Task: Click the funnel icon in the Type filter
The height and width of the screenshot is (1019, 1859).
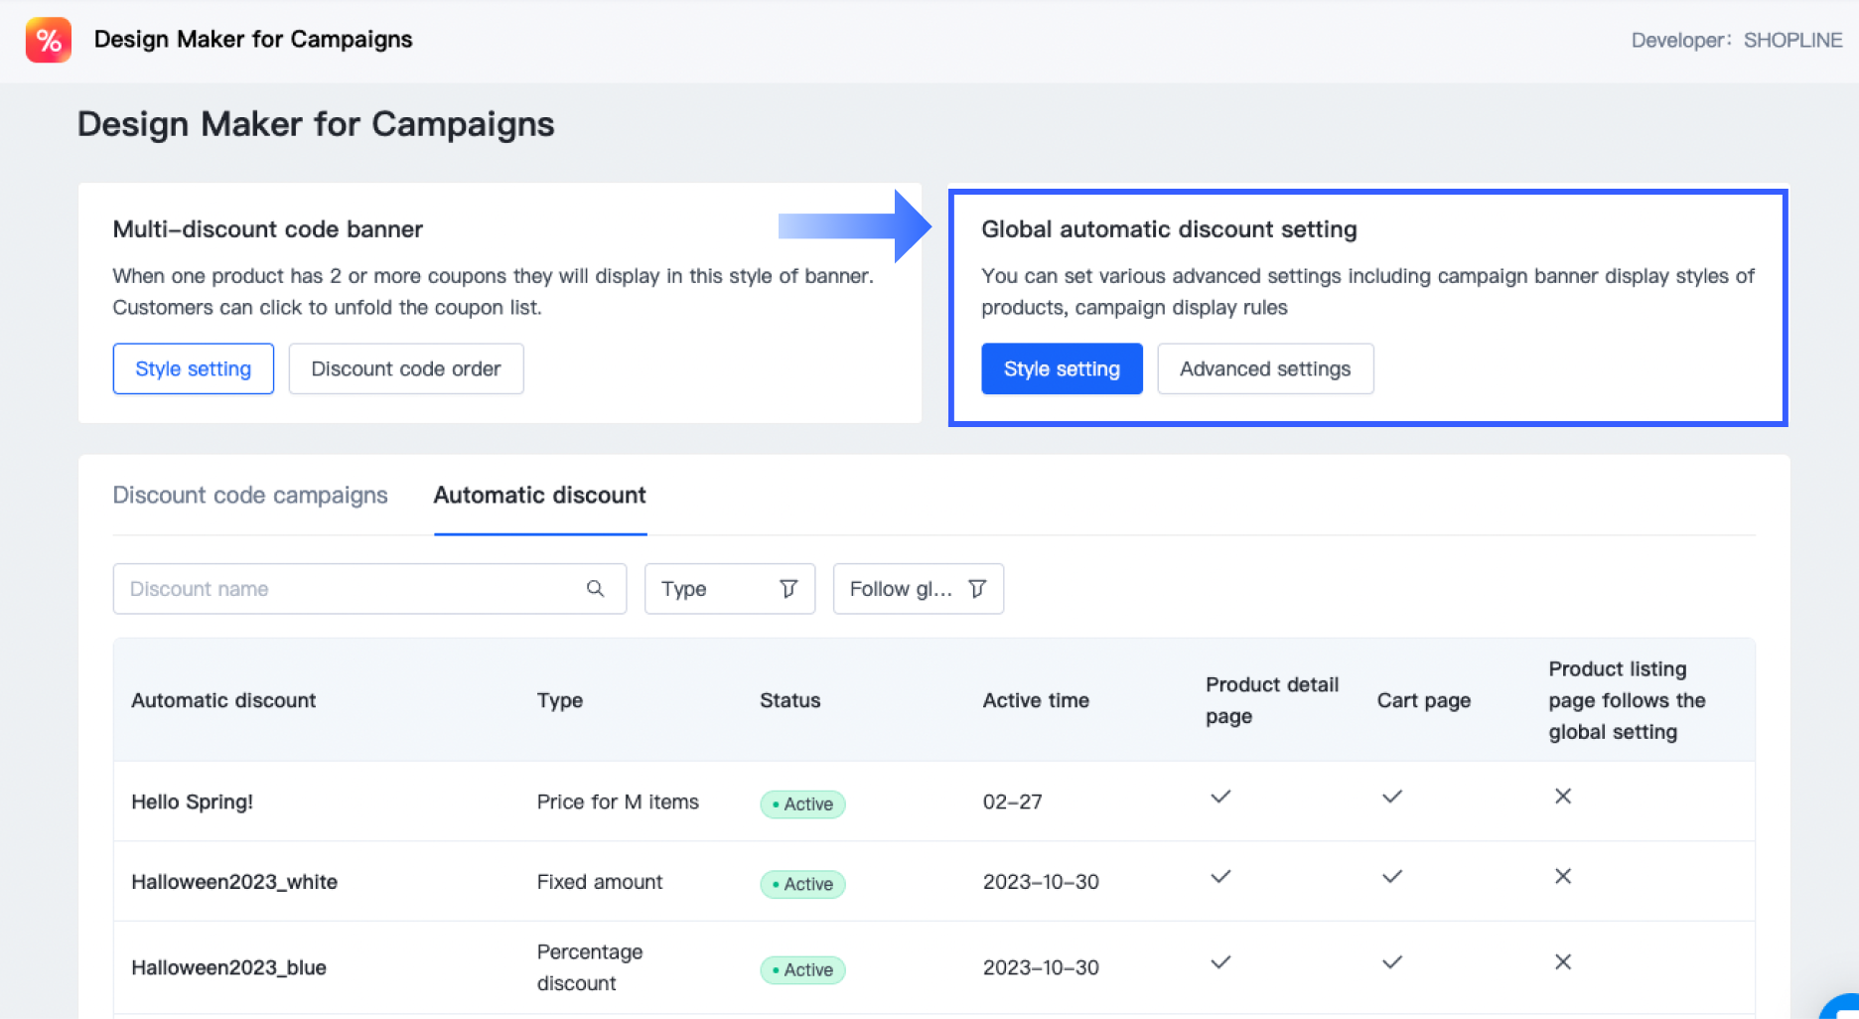Action: [788, 589]
